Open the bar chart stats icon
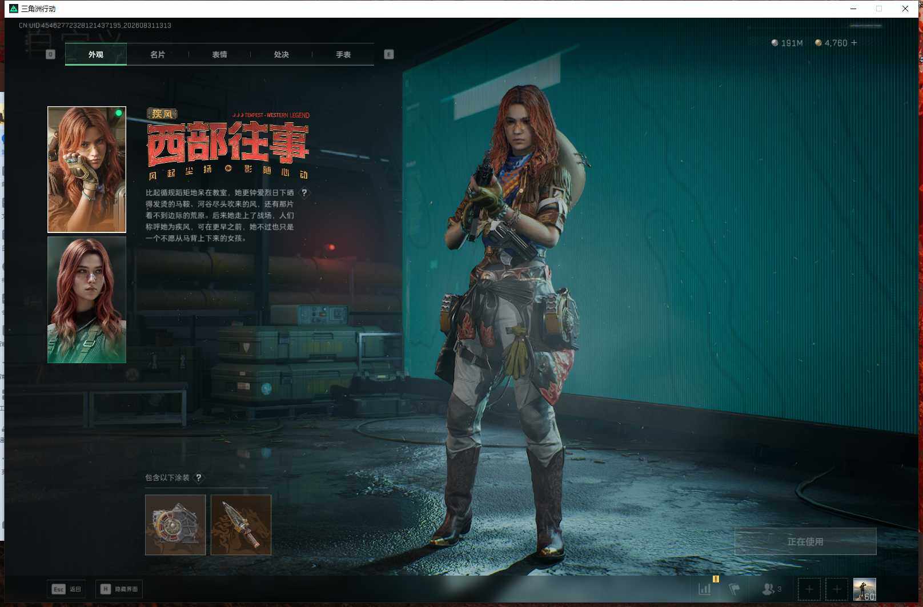This screenshot has width=923, height=607. (x=705, y=589)
